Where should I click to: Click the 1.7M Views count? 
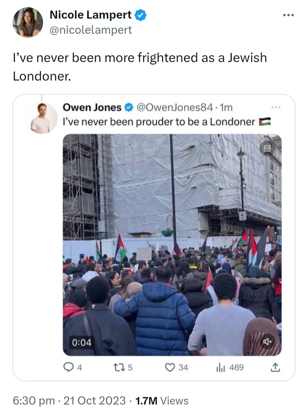click(162, 401)
